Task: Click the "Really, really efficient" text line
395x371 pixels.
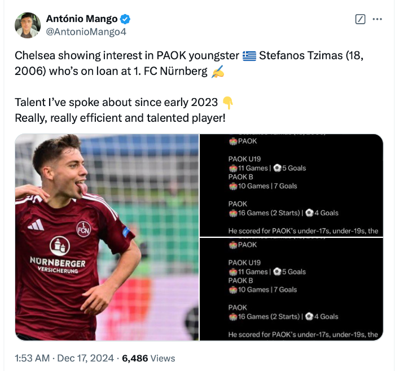Action: (x=120, y=117)
